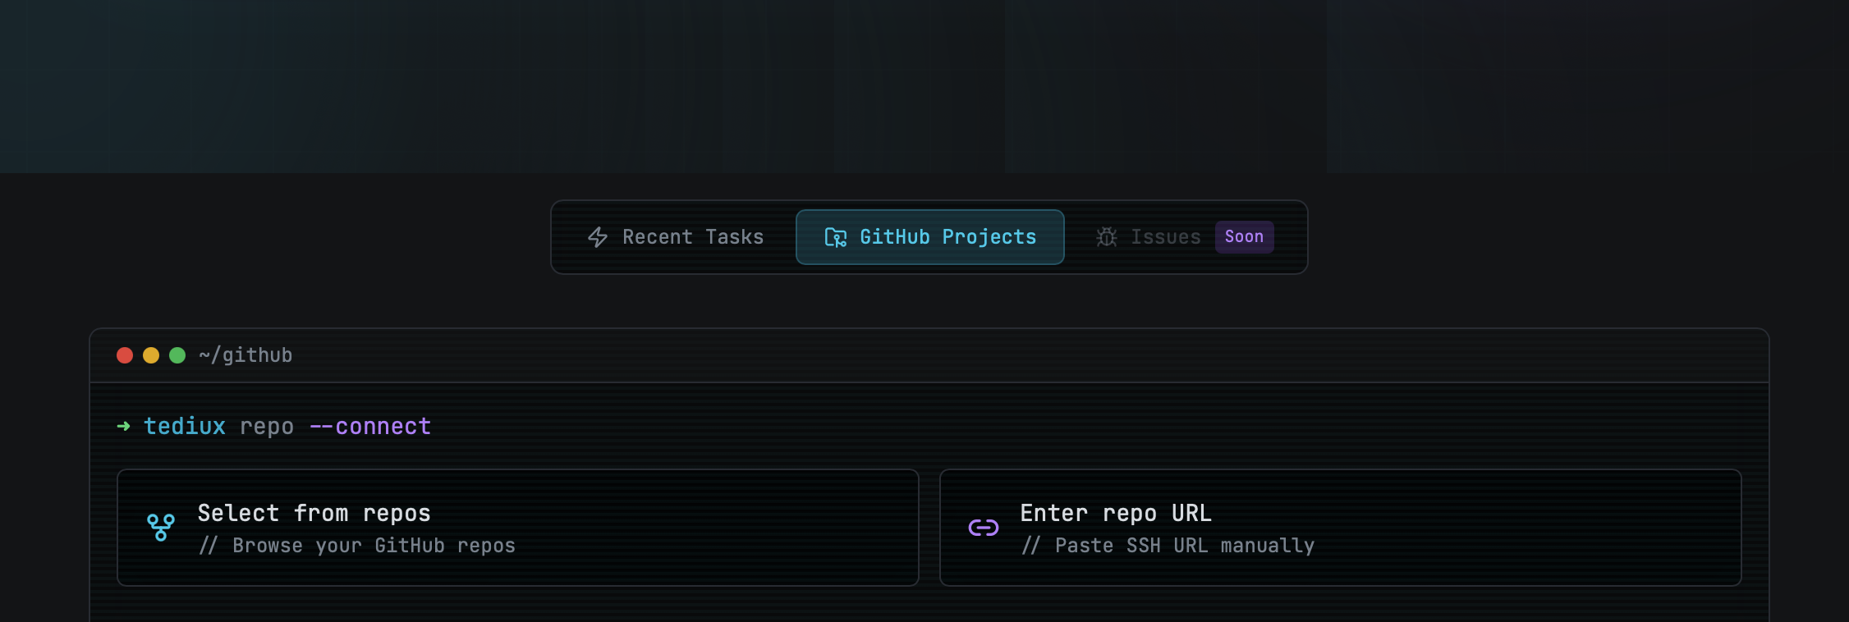Click the purple Soon badge
This screenshot has width=1849, height=622.
click(1244, 237)
